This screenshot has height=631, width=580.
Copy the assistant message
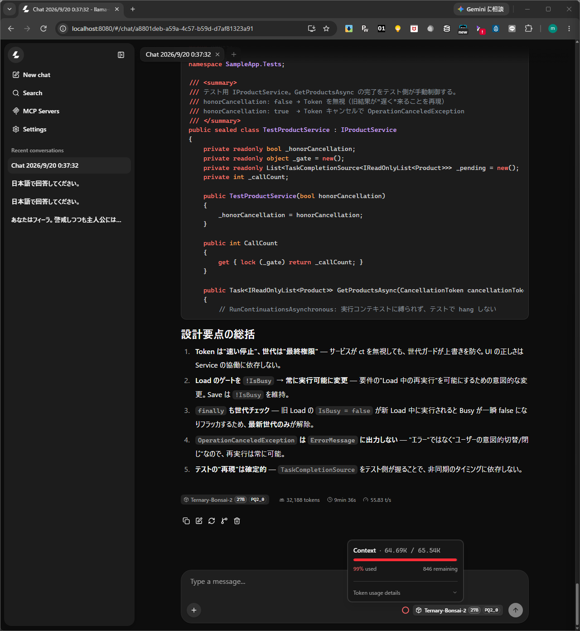[186, 521]
